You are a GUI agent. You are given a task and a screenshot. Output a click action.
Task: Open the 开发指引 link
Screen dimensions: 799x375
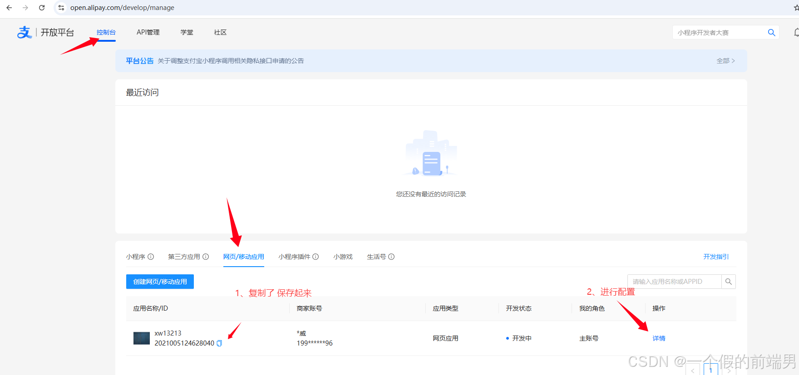716,257
